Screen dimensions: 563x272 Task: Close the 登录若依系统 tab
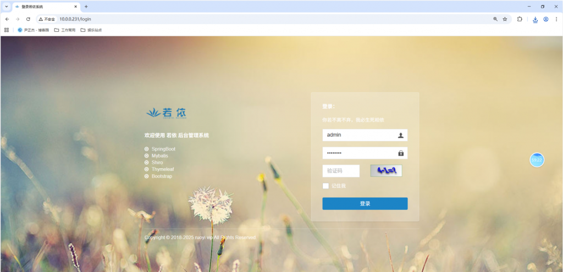[75, 7]
